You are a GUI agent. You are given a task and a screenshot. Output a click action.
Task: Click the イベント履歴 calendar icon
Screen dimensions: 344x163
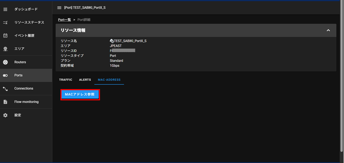click(x=5, y=36)
